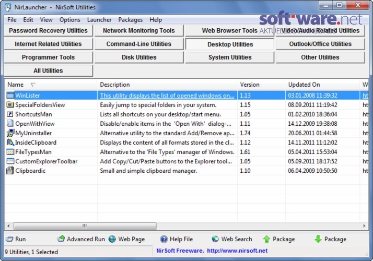Viewport: 373px width, 261px height.
Task: Select the OpenWithView name
Action: [x=34, y=124]
